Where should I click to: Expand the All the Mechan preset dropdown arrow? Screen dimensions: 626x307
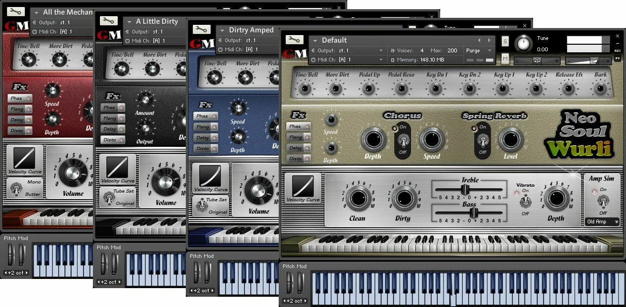coord(36,12)
